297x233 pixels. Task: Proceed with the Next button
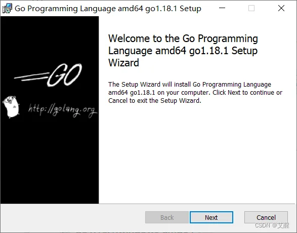(211, 217)
